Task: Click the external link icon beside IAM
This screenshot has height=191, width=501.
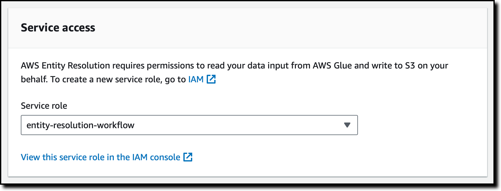Action: [211, 79]
